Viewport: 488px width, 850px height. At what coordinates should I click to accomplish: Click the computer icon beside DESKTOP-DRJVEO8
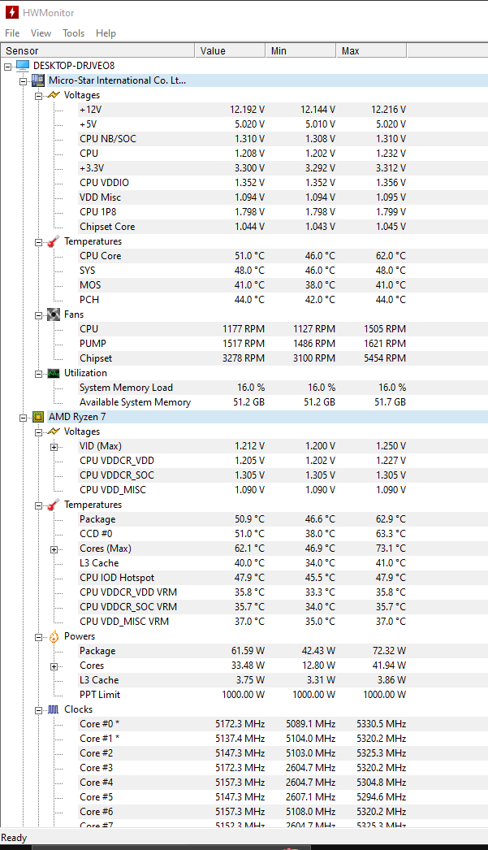click(23, 66)
